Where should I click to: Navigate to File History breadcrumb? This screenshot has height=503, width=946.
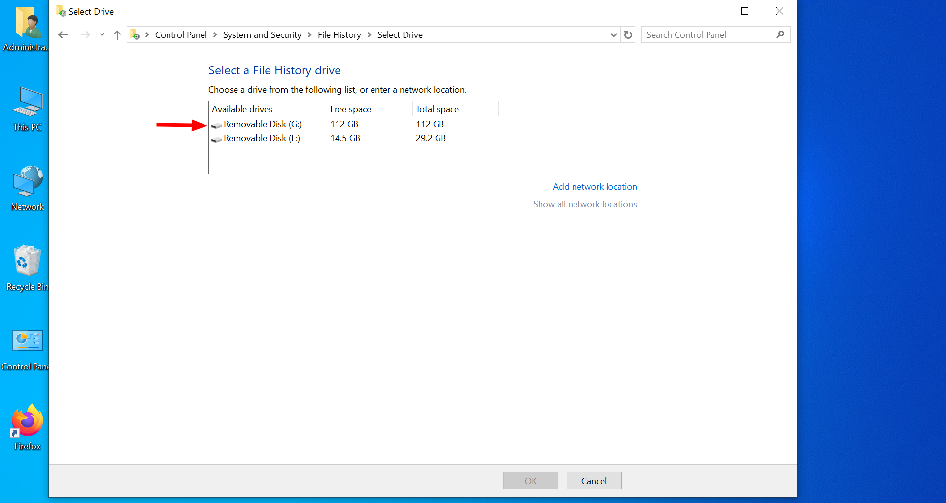point(339,34)
